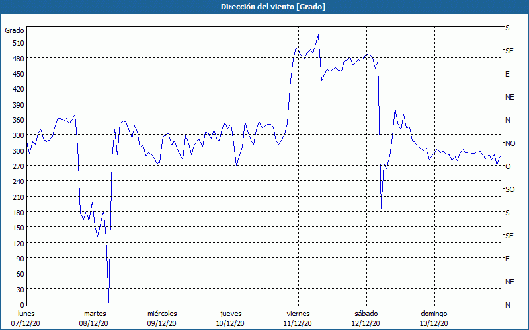The image size is (529, 330).
Task: Select the date '07/12/20'
Action: [25, 323]
